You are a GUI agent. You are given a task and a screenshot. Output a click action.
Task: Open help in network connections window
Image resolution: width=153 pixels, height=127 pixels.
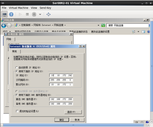pyautogui.click(x=149, y=32)
